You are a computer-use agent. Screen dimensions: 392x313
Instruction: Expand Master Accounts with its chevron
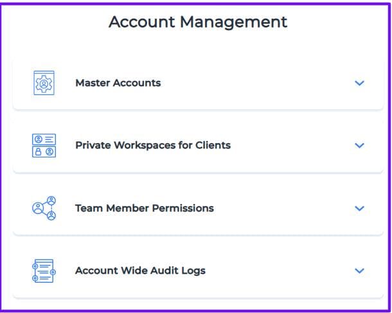pos(359,83)
